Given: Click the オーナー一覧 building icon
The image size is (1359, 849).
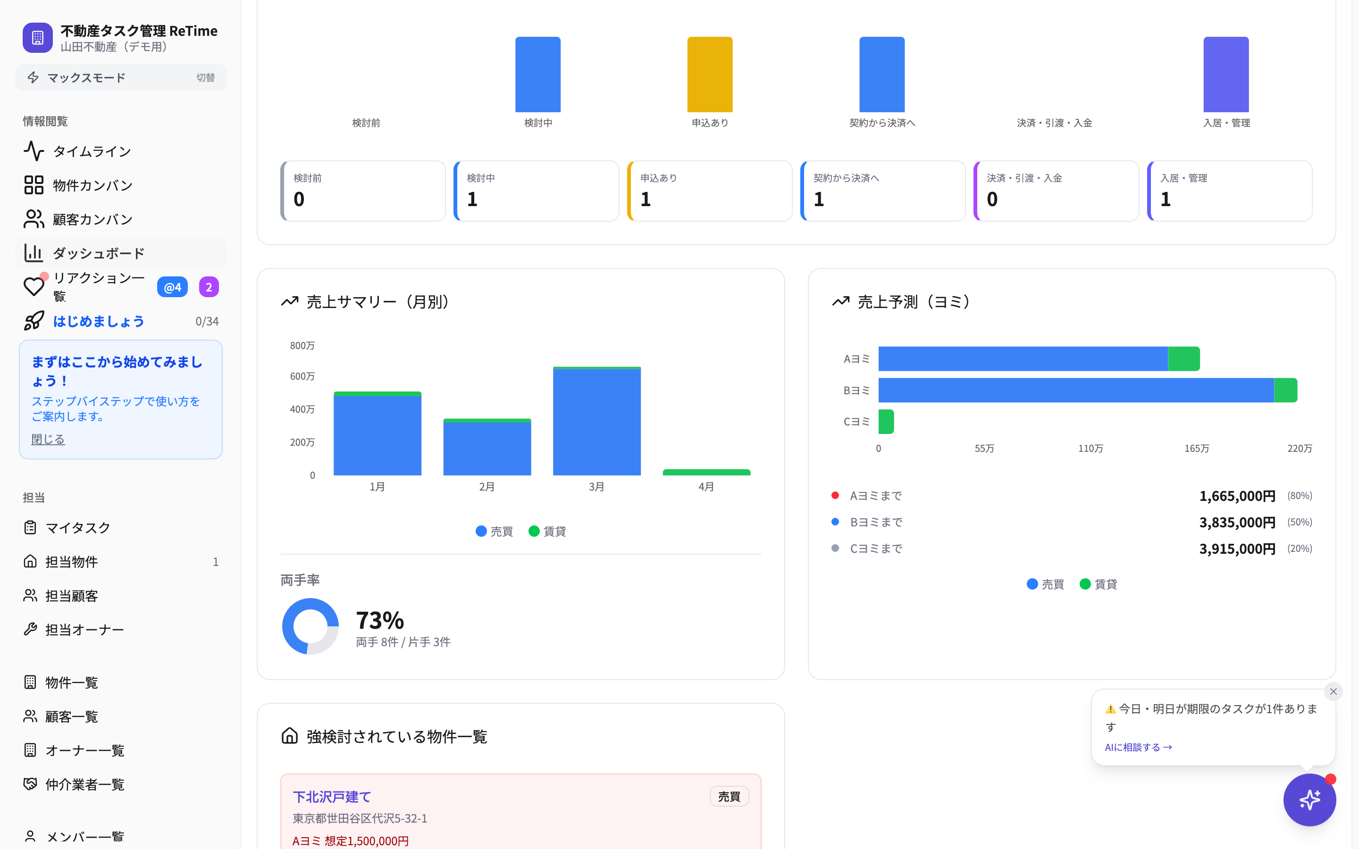Looking at the screenshot, I should coord(30,750).
